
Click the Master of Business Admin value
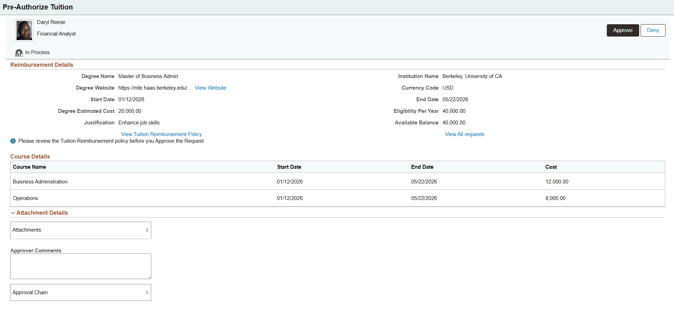(148, 76)
